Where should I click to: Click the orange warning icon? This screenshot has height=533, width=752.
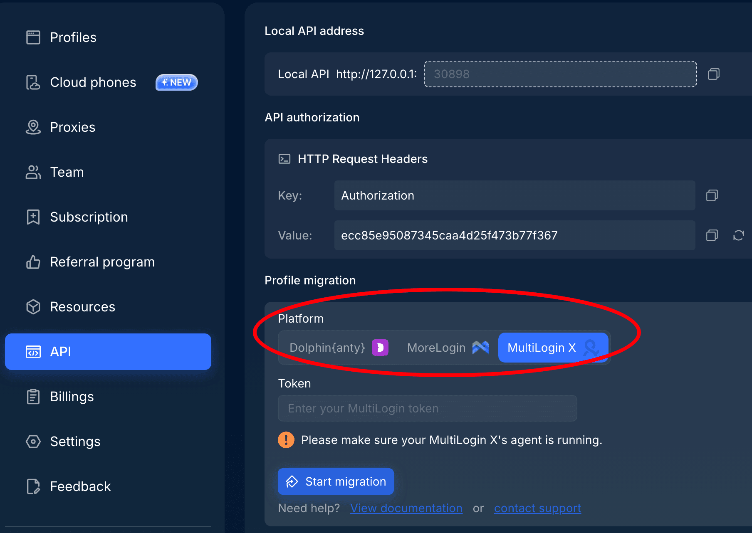(286, 440)
